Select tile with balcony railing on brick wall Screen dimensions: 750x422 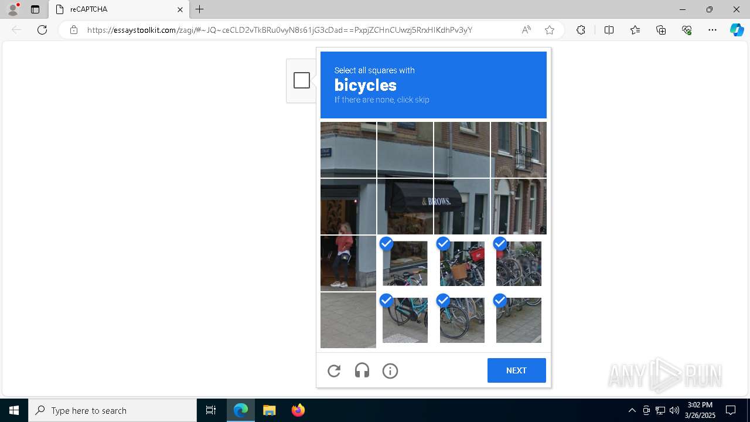(x=519, y=149)
